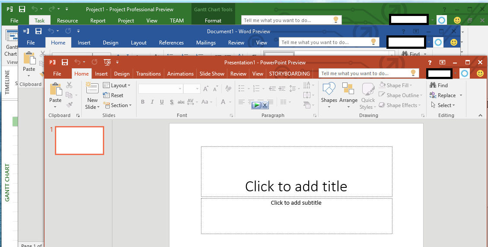Open character spacing dropdown in PowerPoint
The image size is (488, 247).
point(192,102)
